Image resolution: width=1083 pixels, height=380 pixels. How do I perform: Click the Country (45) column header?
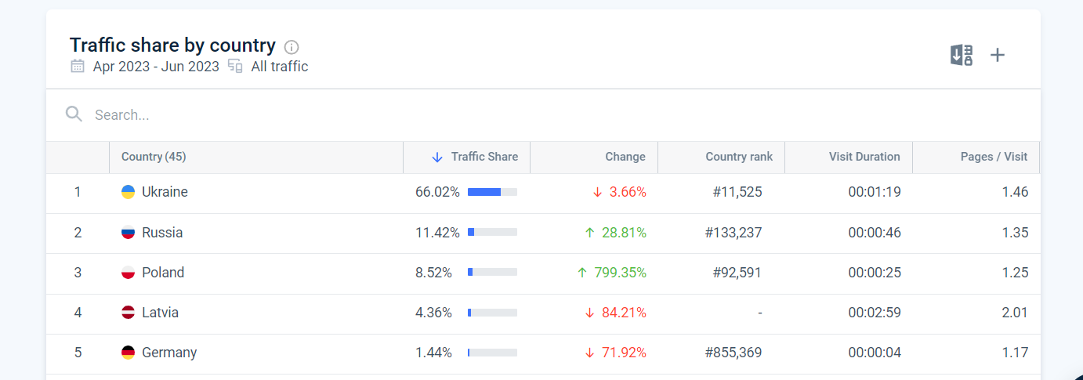[x=154, y=157]
